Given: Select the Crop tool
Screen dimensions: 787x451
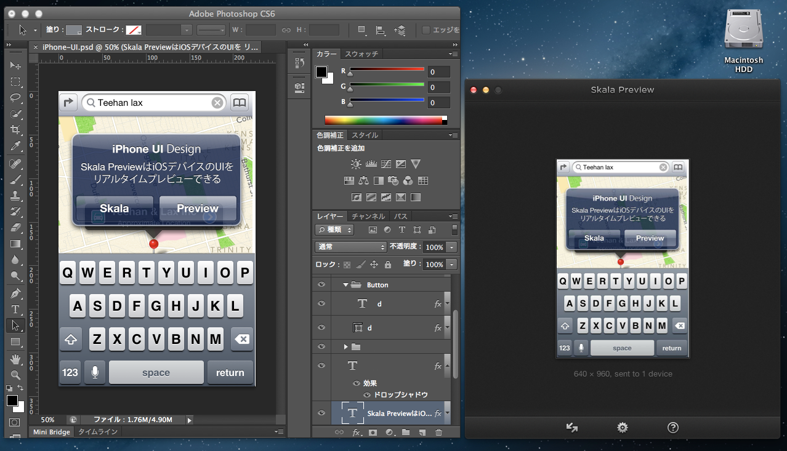Looking at the screenshot, I should (x=15, y=130).
